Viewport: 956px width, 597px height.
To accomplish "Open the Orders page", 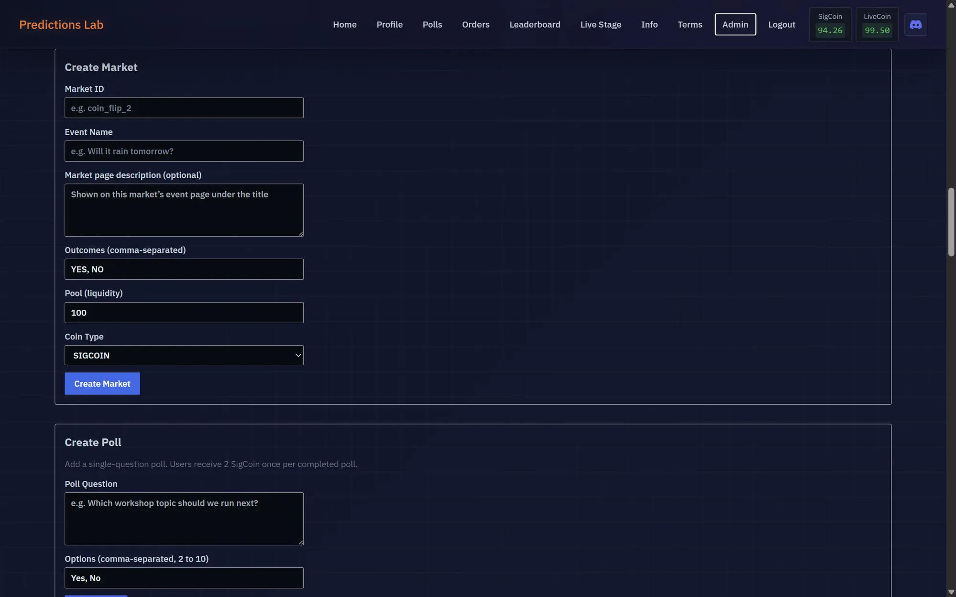I will click(475, 24).
